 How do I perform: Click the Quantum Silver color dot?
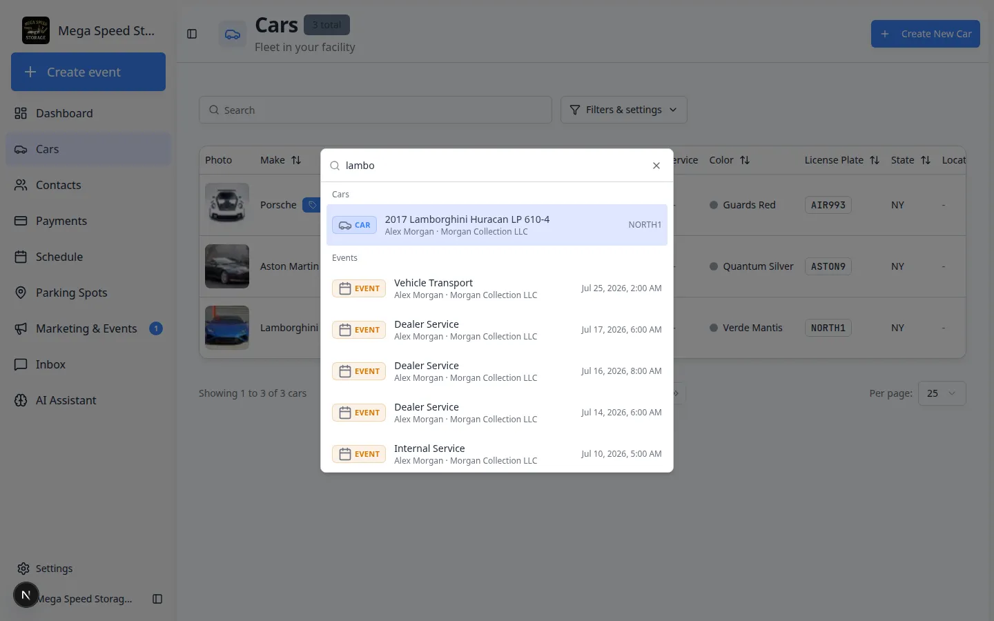tap(714, 266)
